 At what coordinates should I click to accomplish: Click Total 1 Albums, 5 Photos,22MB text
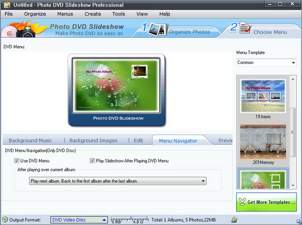pos(183,220)
